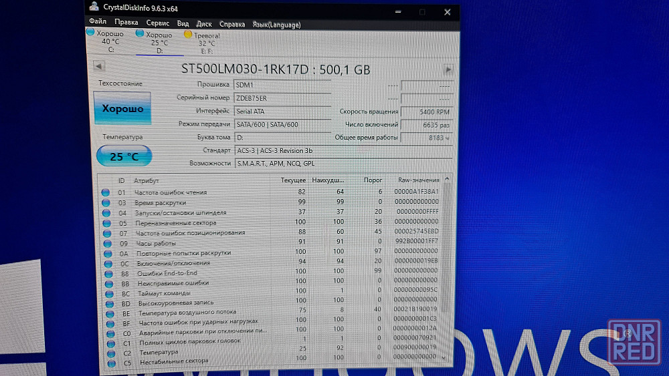
Task: Open the Сервис menu
Action: tap(157, 23)
